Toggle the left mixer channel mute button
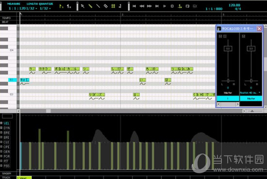Screen dimensions: 267x179 point(220,36)
